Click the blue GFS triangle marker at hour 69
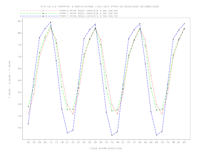The image size is (201, 155). click(x=157, y=135)
